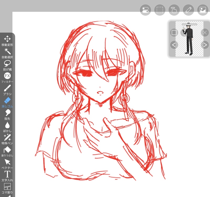Pick the 指先 smudge tool
Screen dimensions: 210x197
[x=7, y=115]
